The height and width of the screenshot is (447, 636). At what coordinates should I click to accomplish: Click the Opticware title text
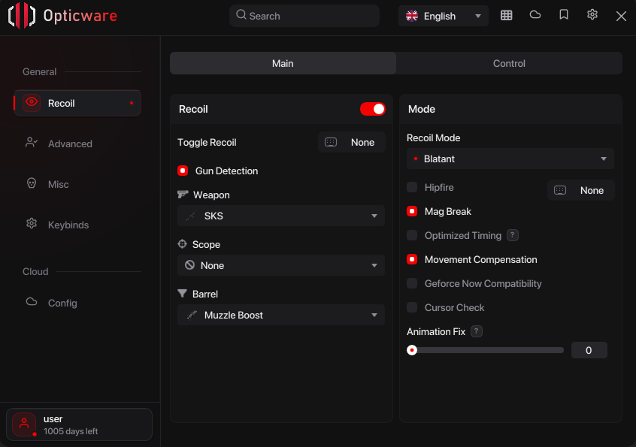(80, 16)
